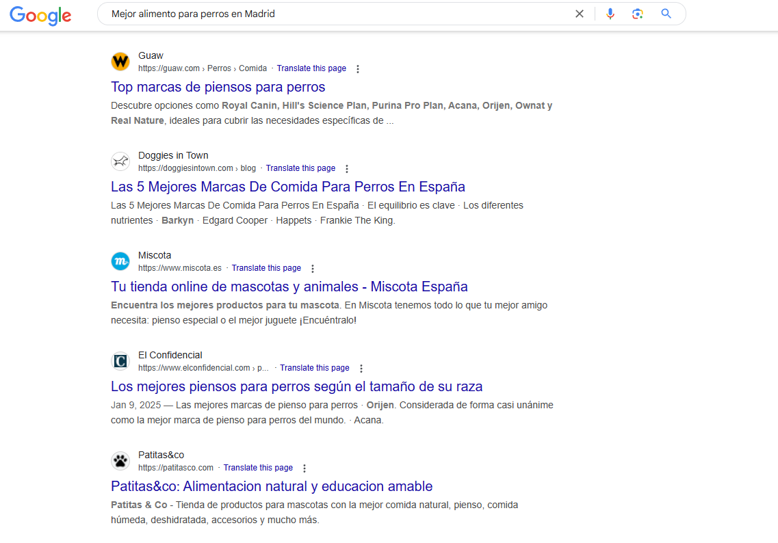The width and height of the screenshot is (778, 543).
Task: Open Google Lens image search
Action: 638,14
